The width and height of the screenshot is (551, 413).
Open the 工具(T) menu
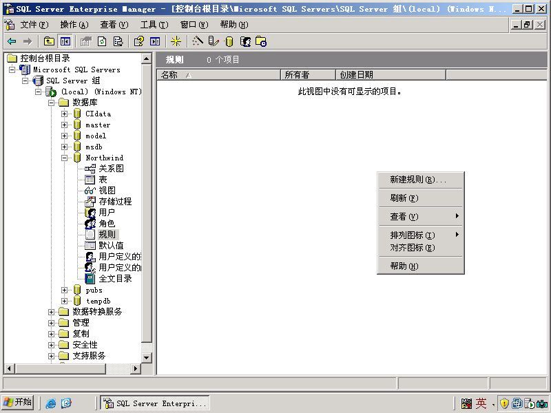[x=154, y=25]
